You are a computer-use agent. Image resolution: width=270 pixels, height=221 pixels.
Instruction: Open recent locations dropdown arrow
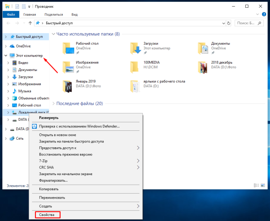(x=24, y=23)
